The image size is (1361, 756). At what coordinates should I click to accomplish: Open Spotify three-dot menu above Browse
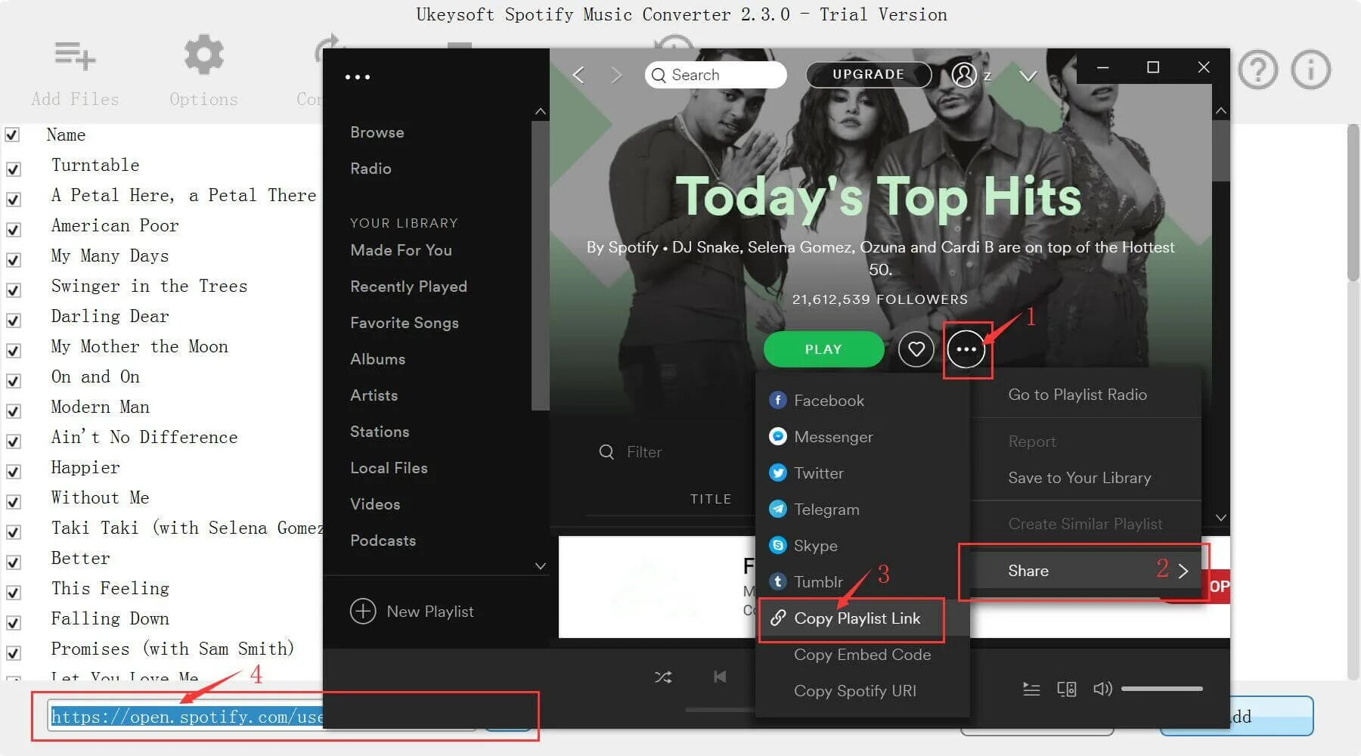coord(358,77)
